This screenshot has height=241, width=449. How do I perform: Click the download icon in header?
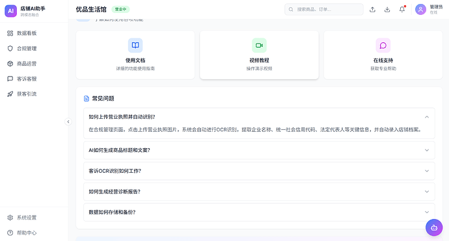pos(387,10)
